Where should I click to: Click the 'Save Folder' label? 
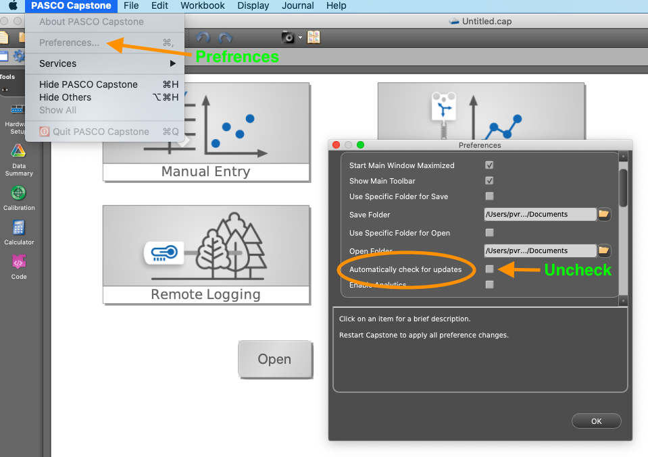click(x=370, y=215)
